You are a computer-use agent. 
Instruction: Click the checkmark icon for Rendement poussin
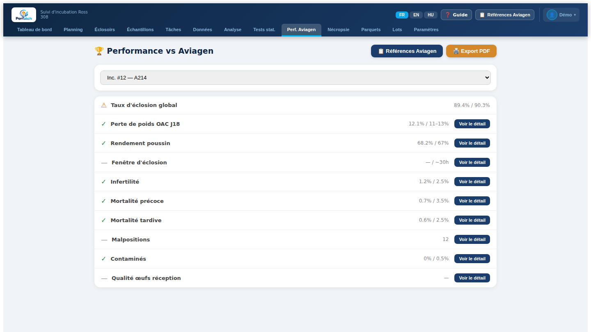tap(104, 143)
